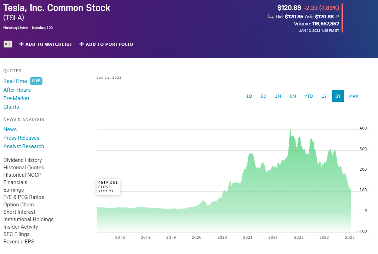Switch chart to 1M range
The image size is (378, 254).
(278, 96)
